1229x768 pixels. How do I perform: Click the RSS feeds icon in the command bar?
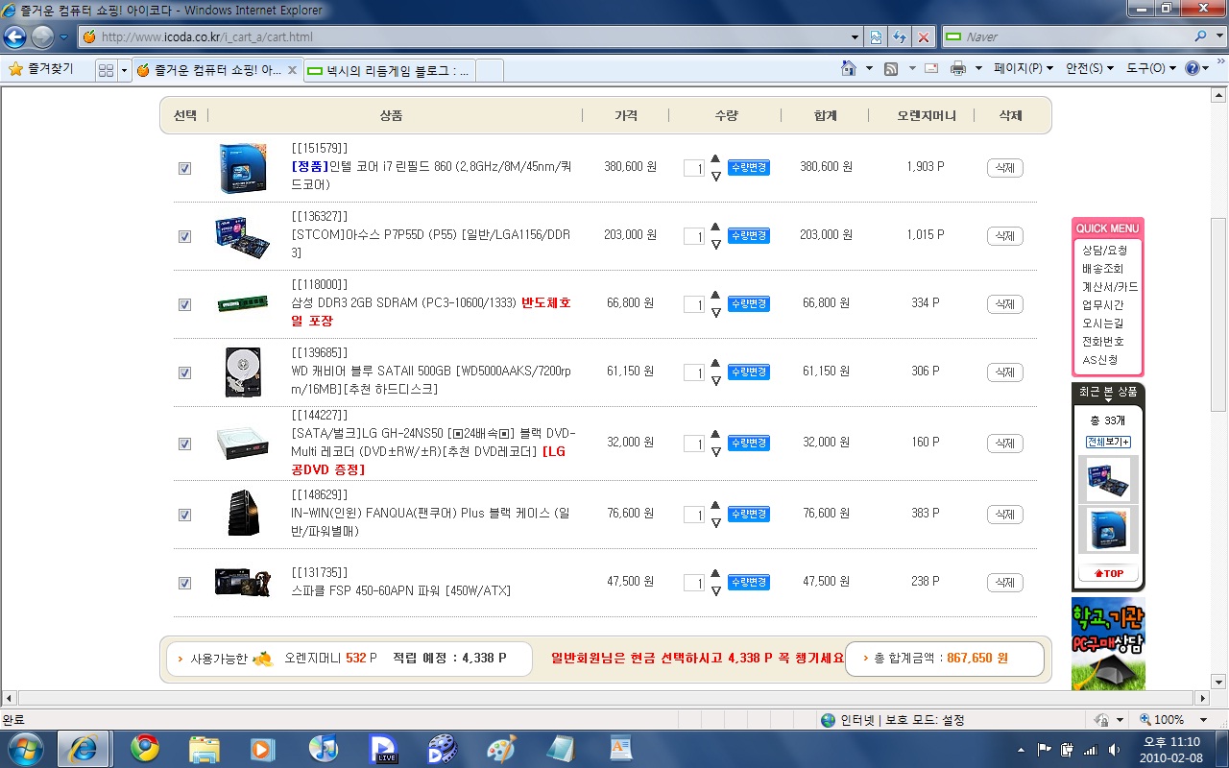(x=891, y=69)
